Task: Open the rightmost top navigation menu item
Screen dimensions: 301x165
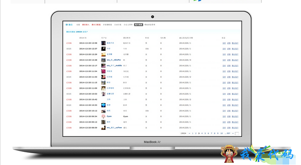Action: point(150,25)
